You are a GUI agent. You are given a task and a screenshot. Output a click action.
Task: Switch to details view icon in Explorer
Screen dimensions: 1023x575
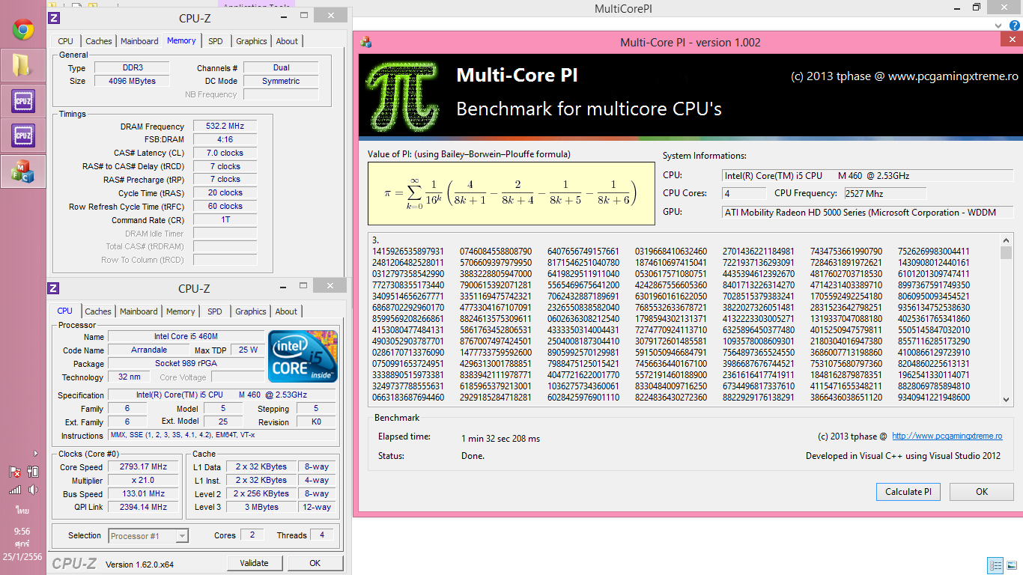click(995, 565)
